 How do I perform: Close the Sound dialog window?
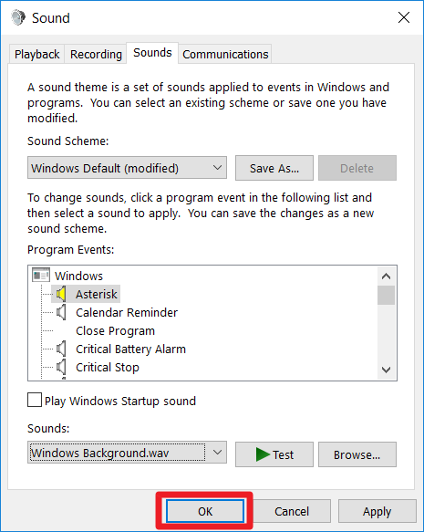[x=404, y=17]
